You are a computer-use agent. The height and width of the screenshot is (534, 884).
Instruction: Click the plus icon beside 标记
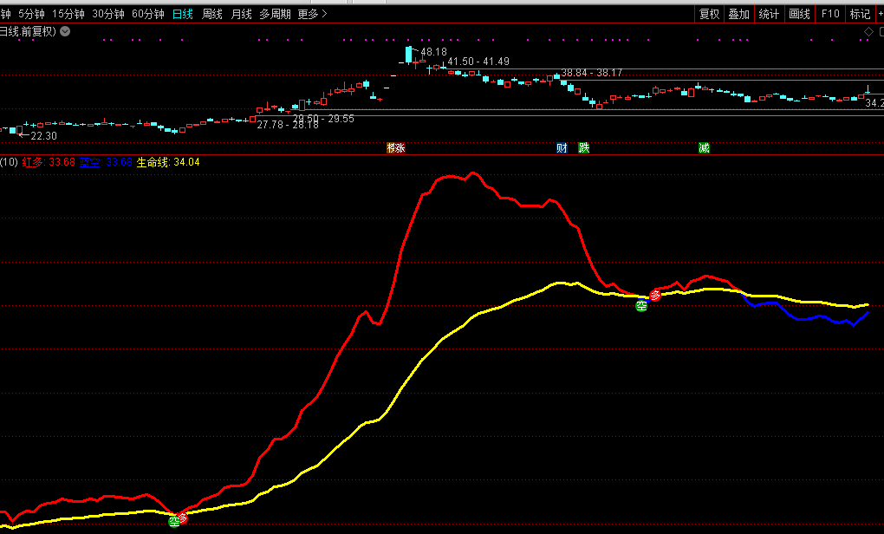(x=879, y=14)
